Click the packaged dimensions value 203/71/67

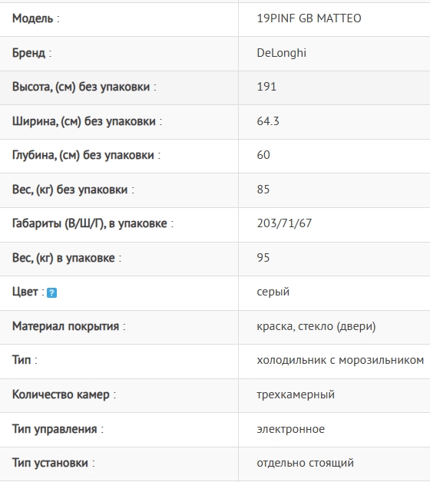285,223
